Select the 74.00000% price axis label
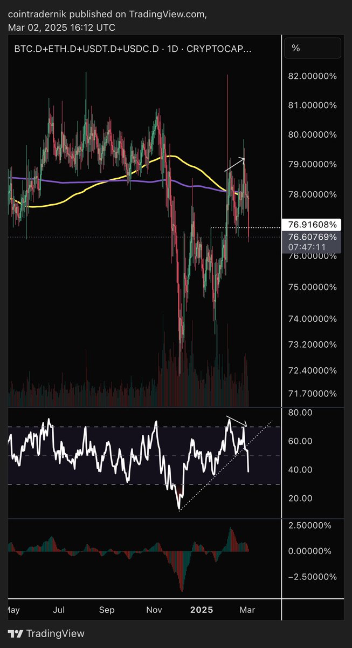The width and height of the screenshot is (352, 648). [313, 319]
